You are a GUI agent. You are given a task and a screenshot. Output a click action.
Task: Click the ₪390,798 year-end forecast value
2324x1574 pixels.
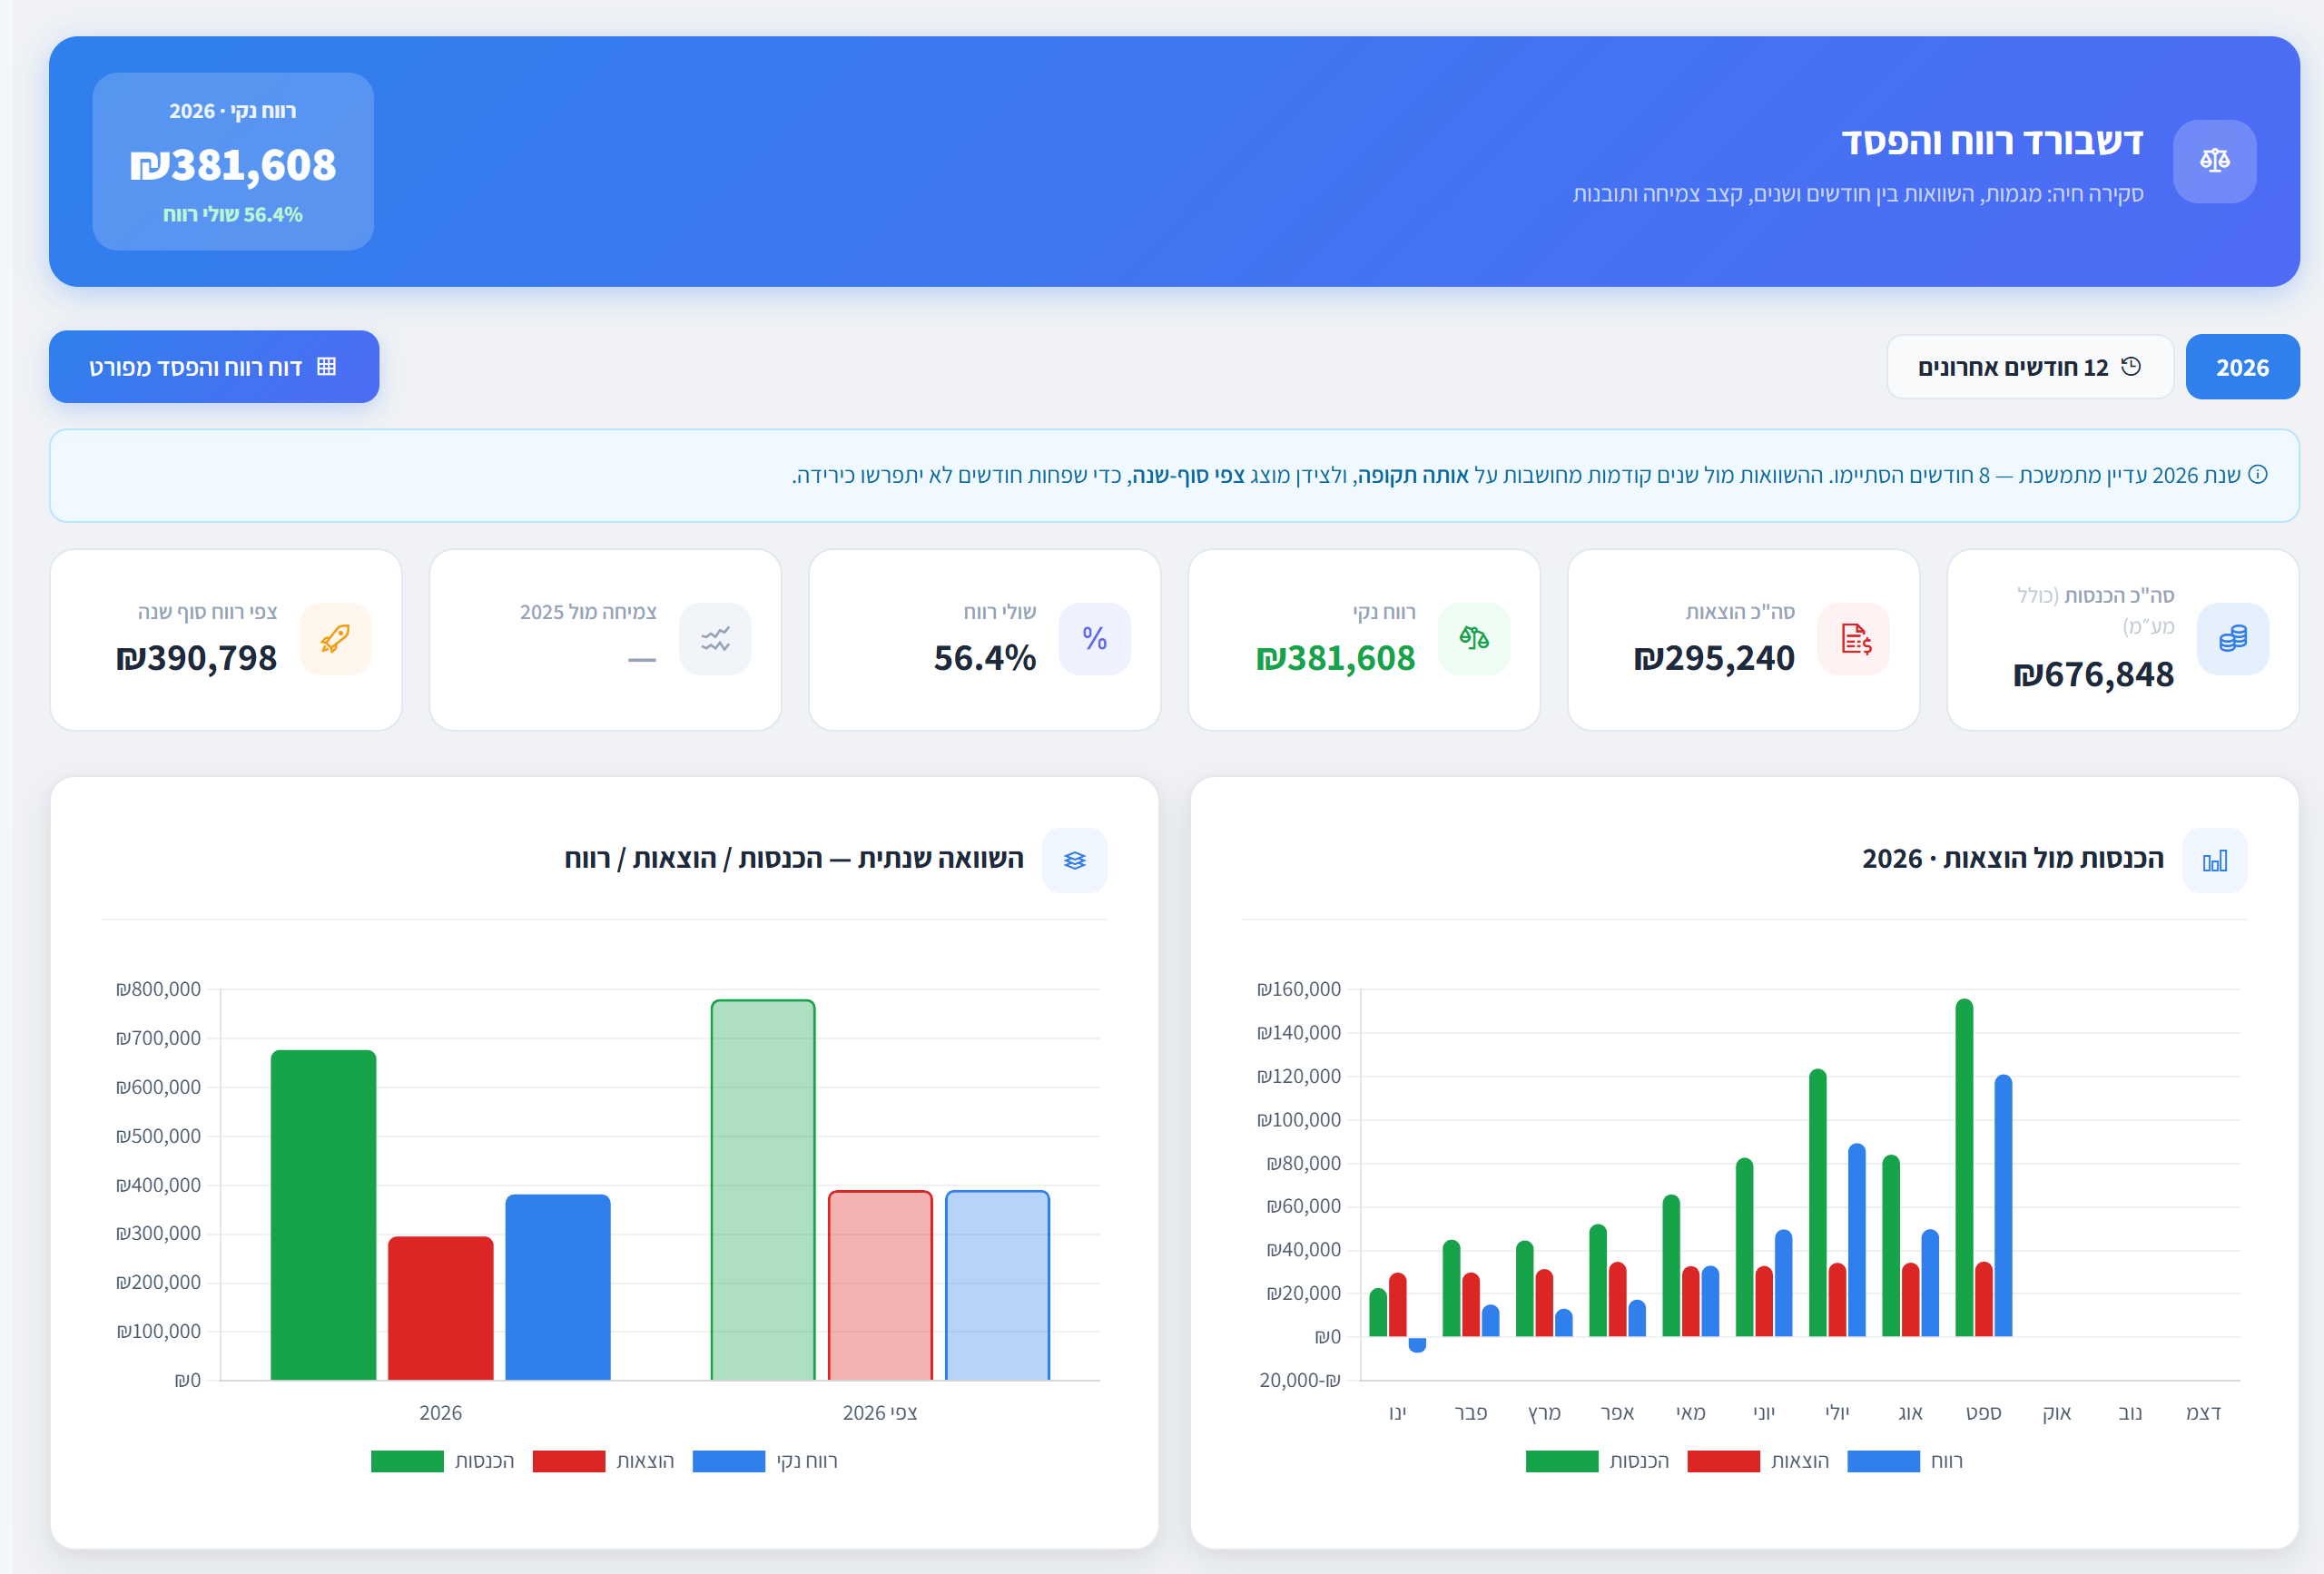[196, 658]
